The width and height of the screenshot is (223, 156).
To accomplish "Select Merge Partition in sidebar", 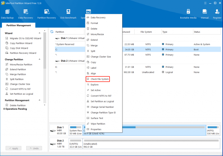I will (16, 74).
